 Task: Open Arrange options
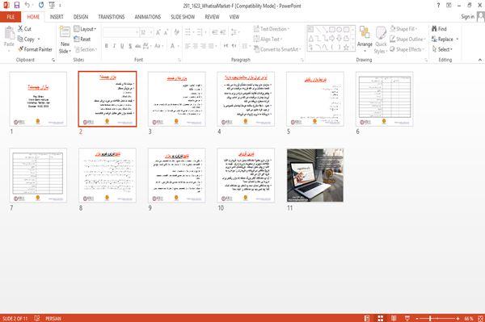pos(365,40)
